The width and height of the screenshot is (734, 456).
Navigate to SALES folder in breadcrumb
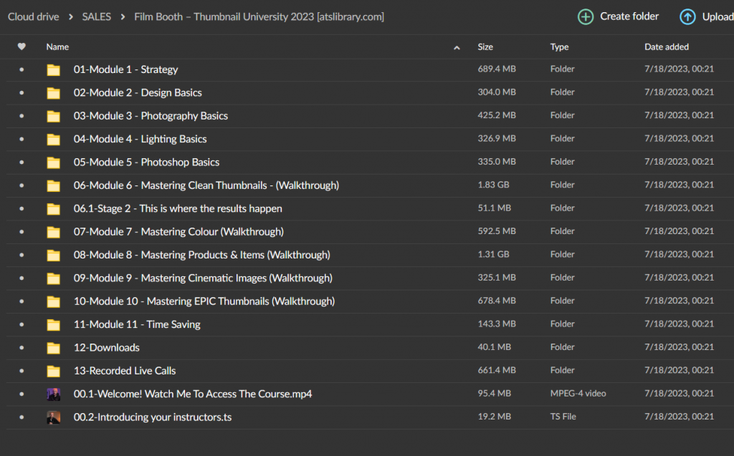tap(96, 16)
